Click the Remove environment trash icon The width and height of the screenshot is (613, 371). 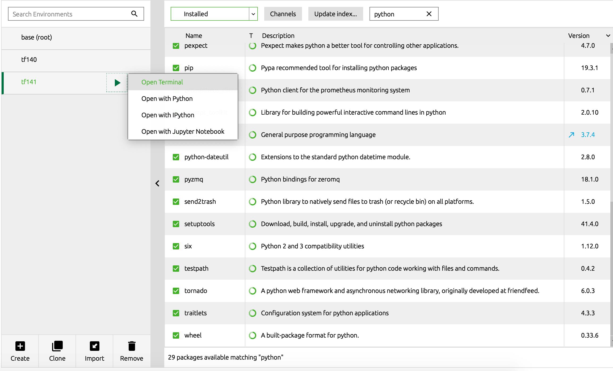(132, 346)
